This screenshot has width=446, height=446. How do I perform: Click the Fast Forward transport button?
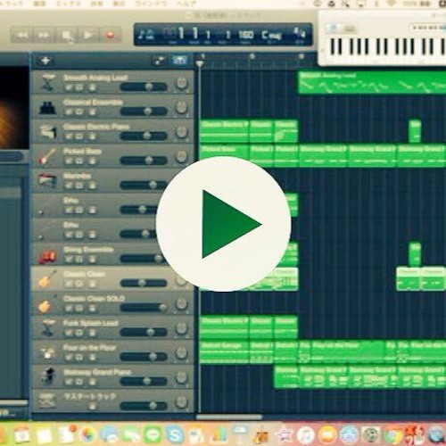pyautogui.click(x=45, y=36)
